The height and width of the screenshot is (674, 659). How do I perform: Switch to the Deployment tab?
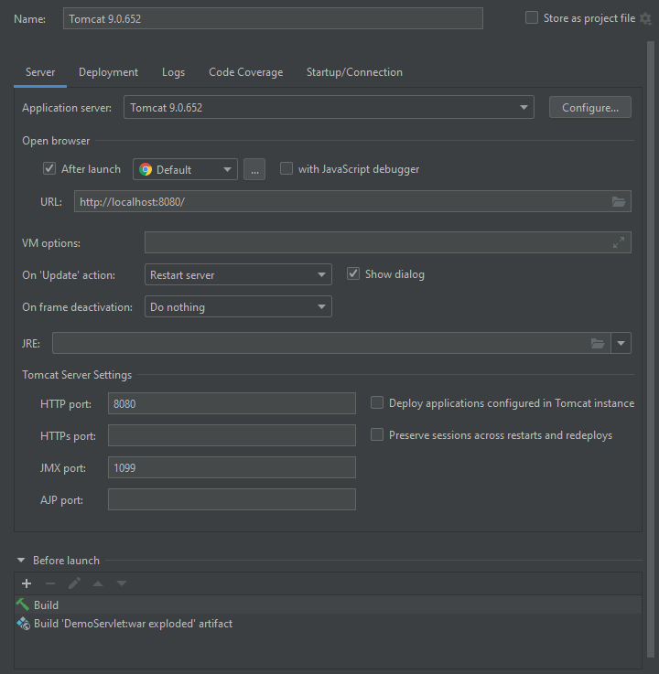(108, 72)
